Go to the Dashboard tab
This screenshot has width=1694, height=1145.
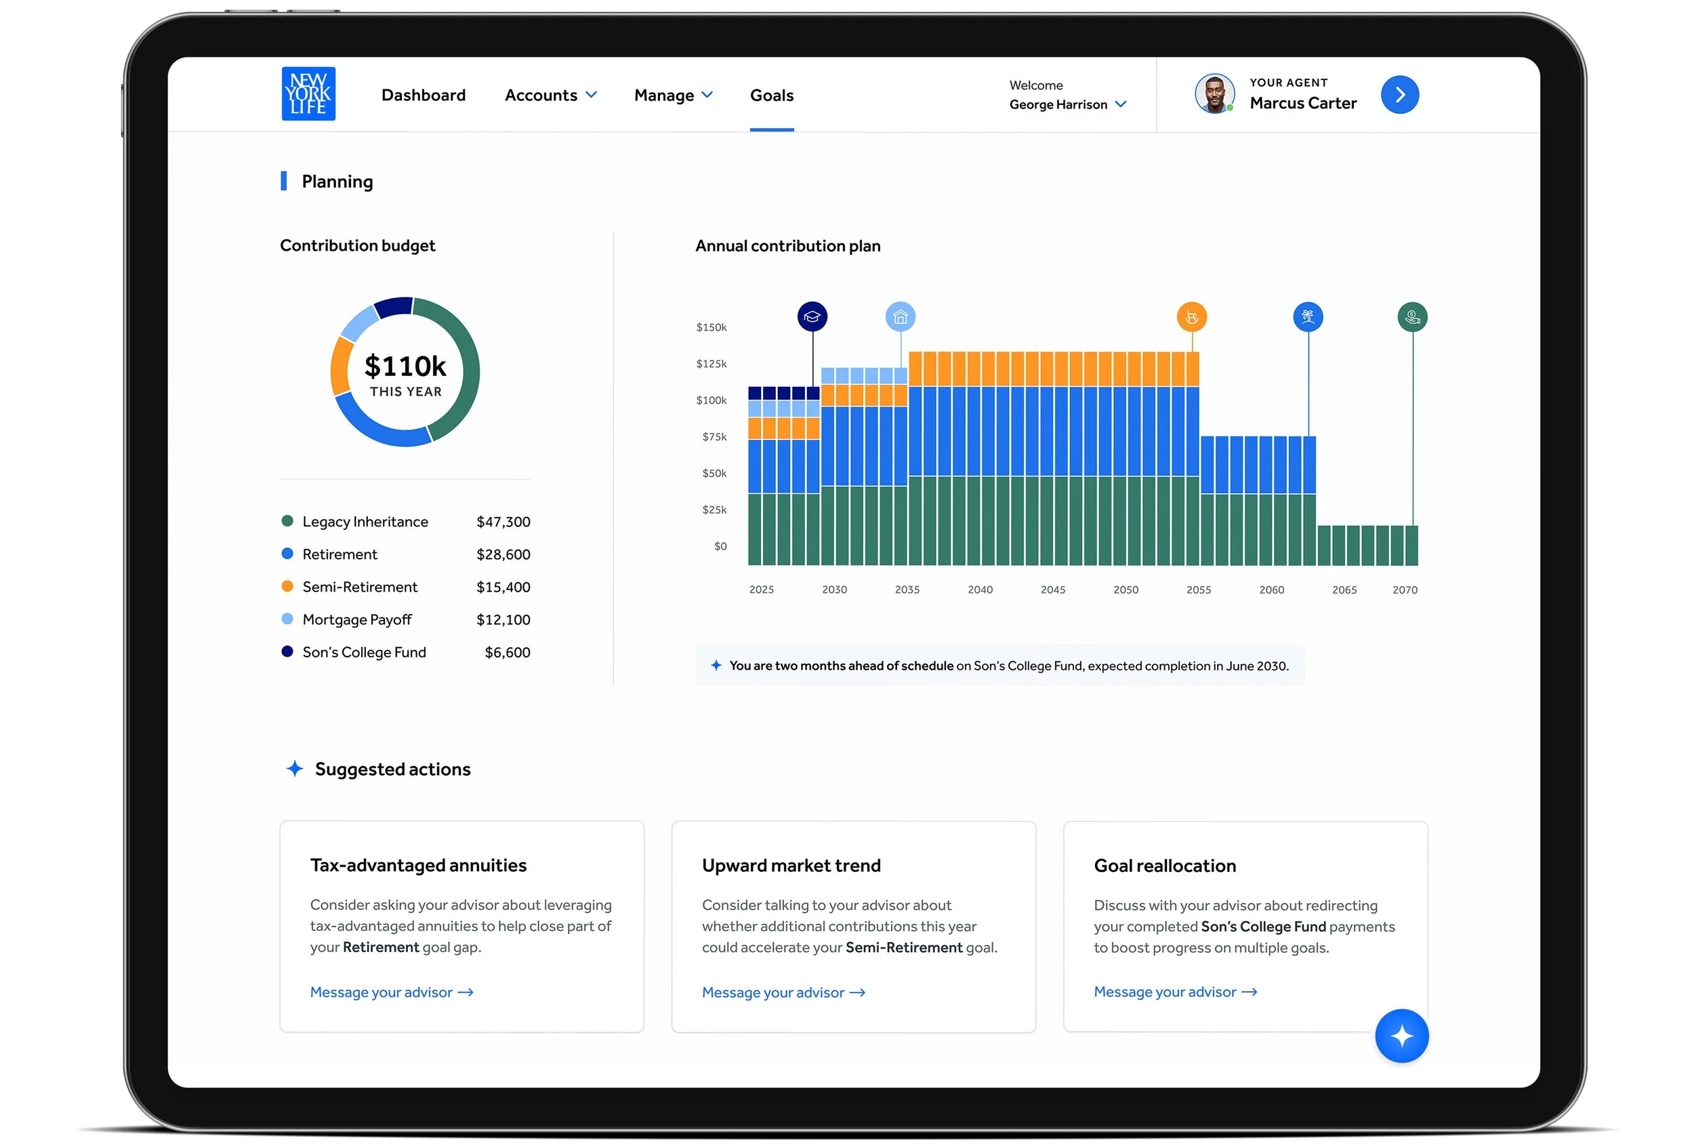tap(423, 96)
